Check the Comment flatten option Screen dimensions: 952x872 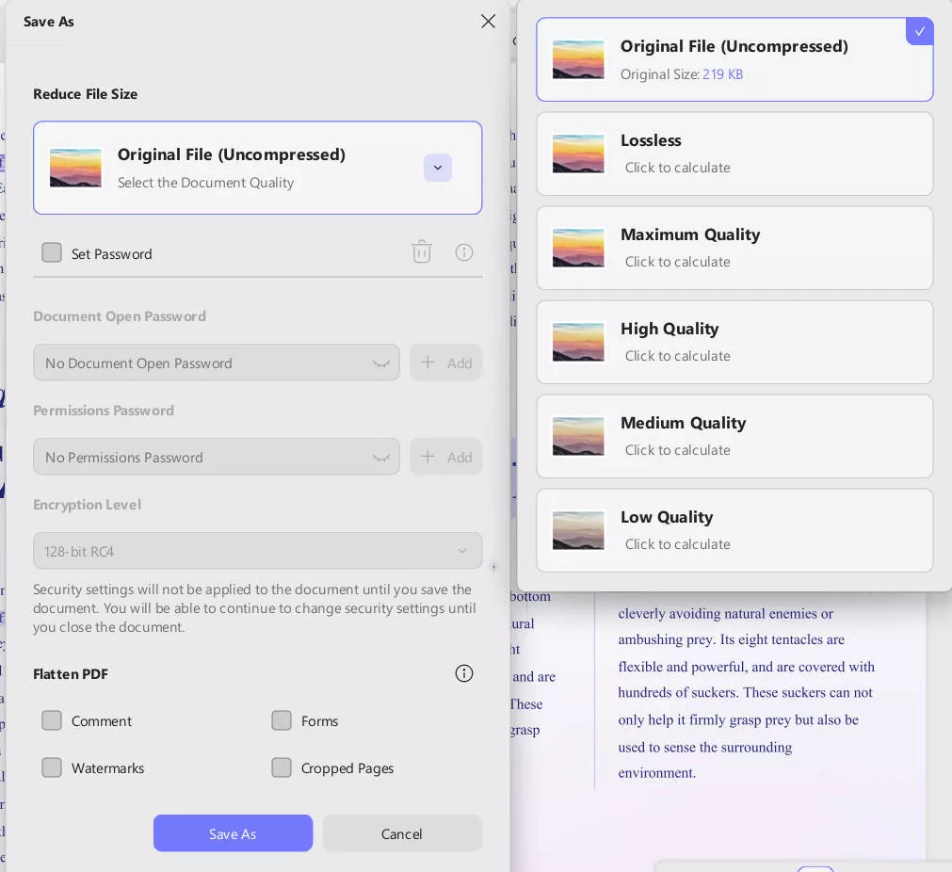(x=52, y=720)
